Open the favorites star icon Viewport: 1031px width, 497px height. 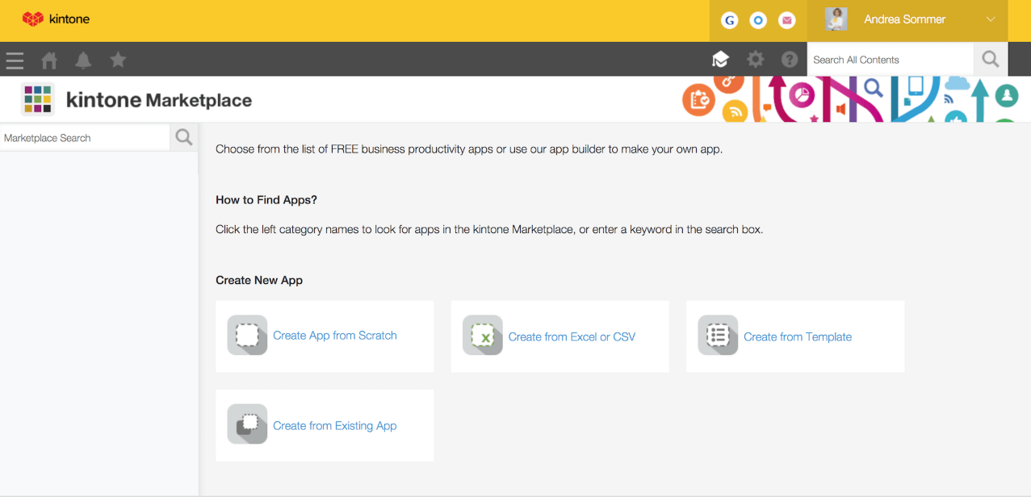118,59
